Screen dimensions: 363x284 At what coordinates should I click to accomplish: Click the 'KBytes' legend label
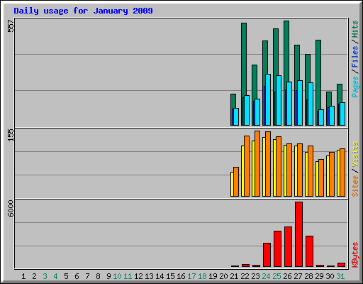coord(355,255)
